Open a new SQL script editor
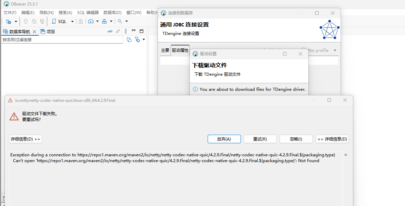This screenshot has height=206, width=405. 59,21
